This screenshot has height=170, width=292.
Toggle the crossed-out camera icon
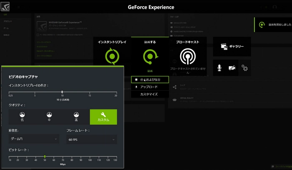232,68
